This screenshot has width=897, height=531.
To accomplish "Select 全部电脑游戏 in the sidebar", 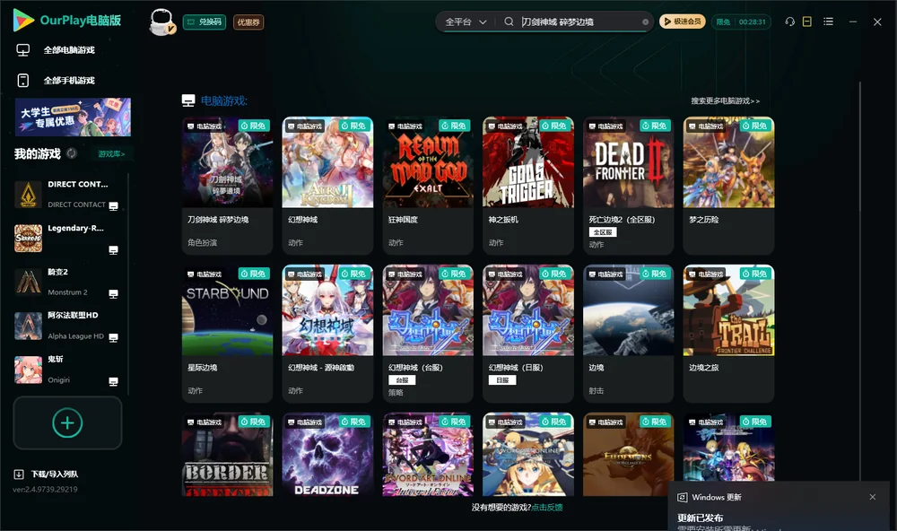I will click(x=69, y=50).
